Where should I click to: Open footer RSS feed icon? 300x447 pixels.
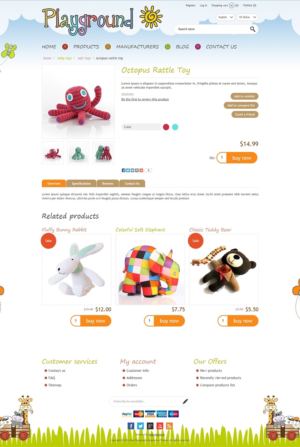(x=169, y=426)
